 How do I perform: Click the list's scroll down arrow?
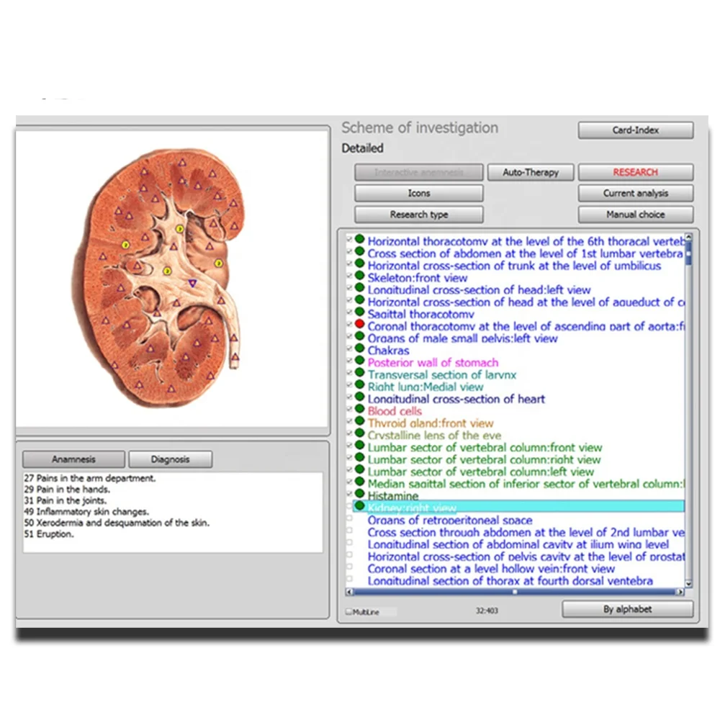[688, 583]
